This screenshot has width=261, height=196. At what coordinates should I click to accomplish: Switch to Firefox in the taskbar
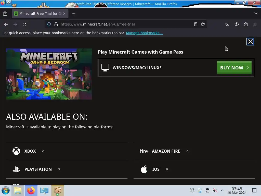pos(31,190)
